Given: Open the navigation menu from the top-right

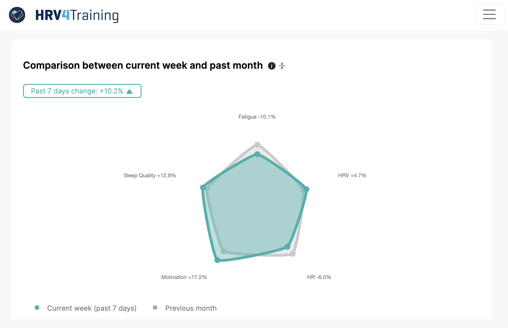Looking at the screenshot, I should tap(489, 14).
